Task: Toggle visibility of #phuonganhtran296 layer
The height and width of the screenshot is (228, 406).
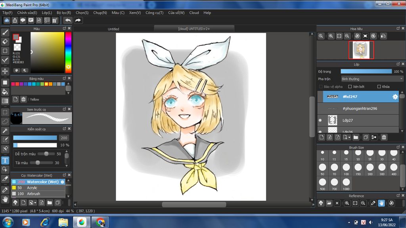Action: pos(320,108)
